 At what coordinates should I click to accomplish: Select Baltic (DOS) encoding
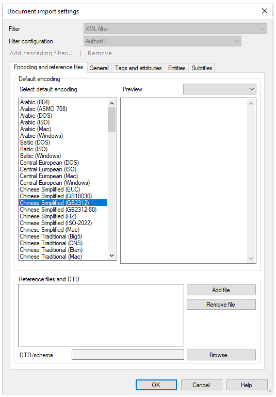pyautogui.click(x=63, y=142)
